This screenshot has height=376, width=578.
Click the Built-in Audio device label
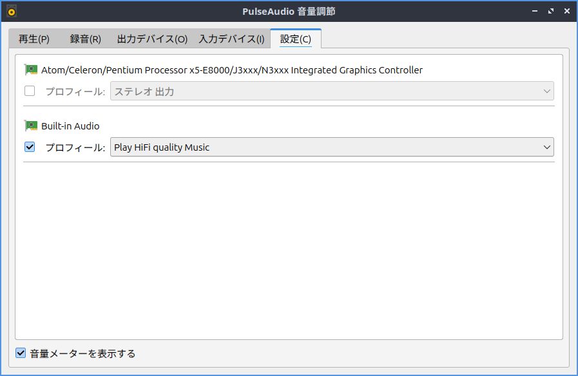(x=70, y=126)
